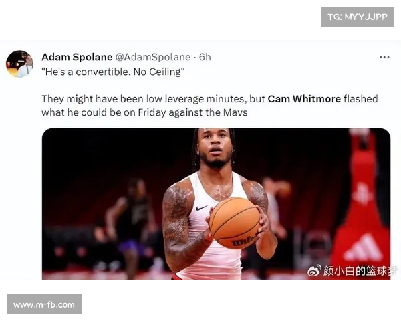
Task: Click the bold Cam Whitmore text
Action: (304, 99)
